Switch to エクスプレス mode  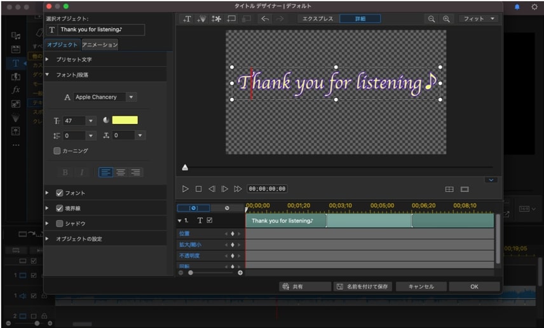coord(317,19)
